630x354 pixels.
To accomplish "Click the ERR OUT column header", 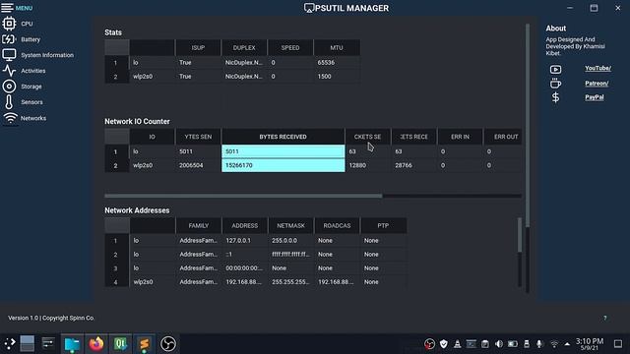I will coord(503,137).
